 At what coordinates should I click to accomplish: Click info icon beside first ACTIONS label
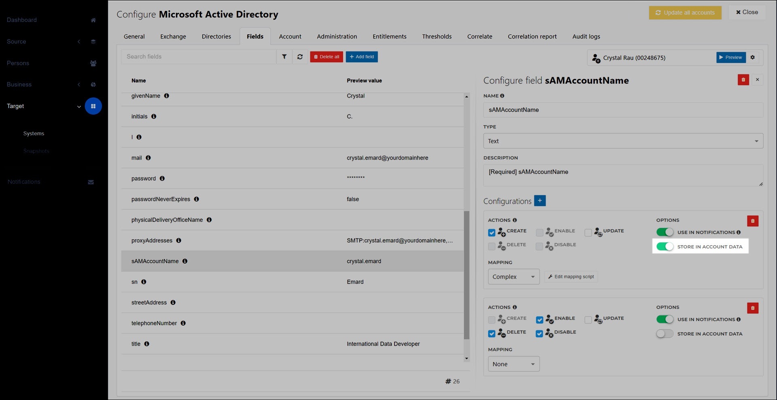pos(514,220)
